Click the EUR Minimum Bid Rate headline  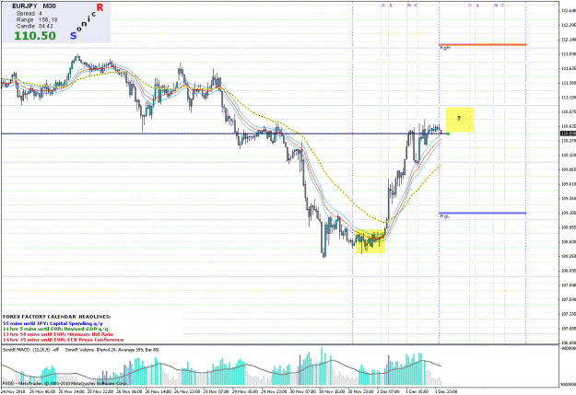(x=58, y=334)
